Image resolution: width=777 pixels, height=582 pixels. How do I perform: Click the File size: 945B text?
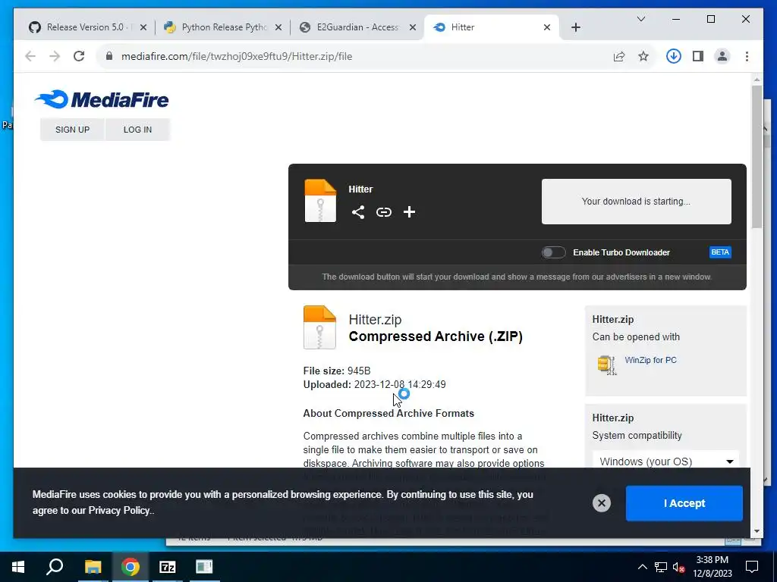coord(337,371)
